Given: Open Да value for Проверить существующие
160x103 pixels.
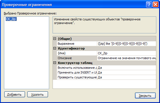Looking at the screenshot, I should pos(126,77).
